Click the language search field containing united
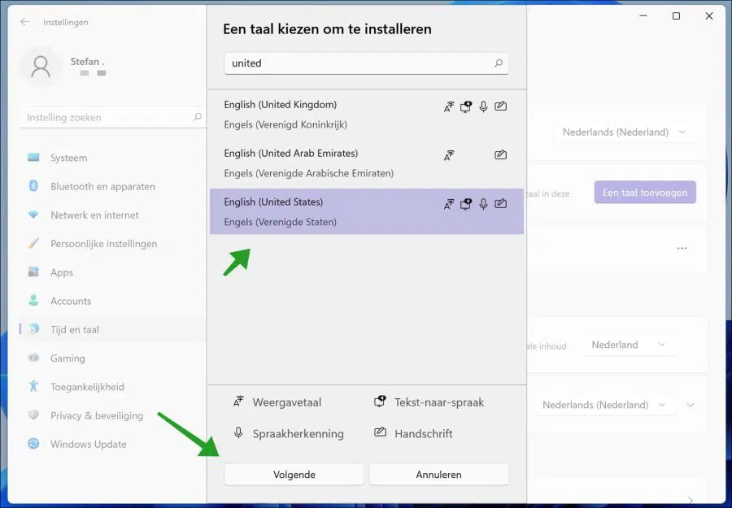 (367, 63)
